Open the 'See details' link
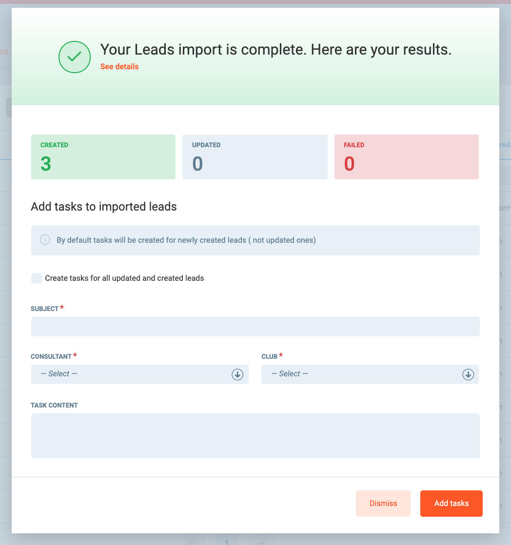This screenshot has width=511, height=545. pos(119,67)
